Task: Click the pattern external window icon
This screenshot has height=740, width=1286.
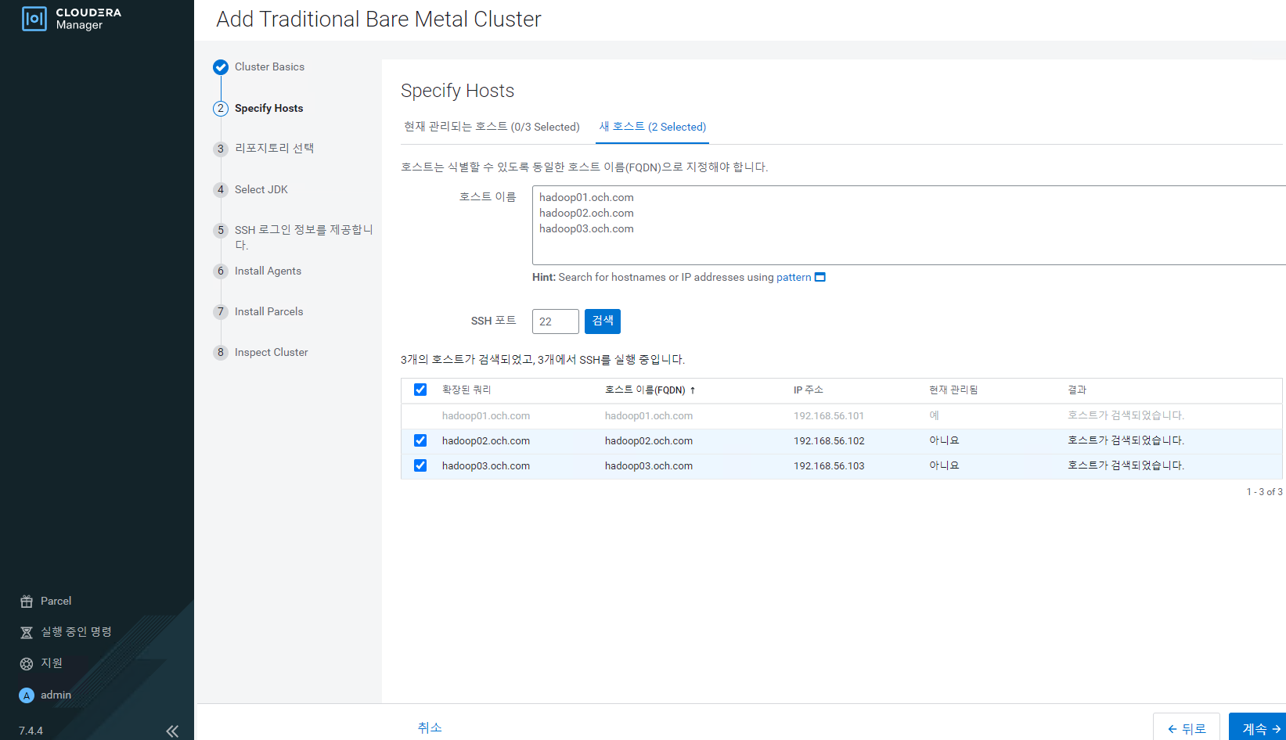Action: (x=820, y=277)
